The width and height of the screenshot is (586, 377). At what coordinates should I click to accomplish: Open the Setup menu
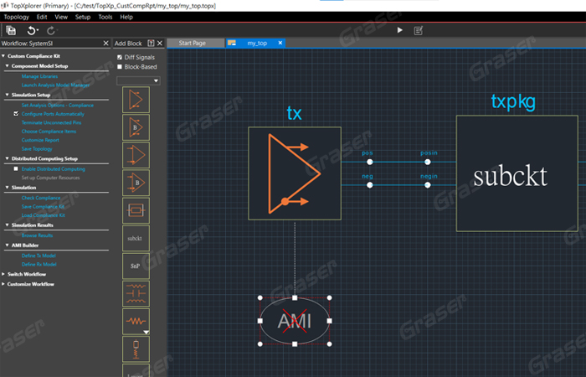point(83,17)
